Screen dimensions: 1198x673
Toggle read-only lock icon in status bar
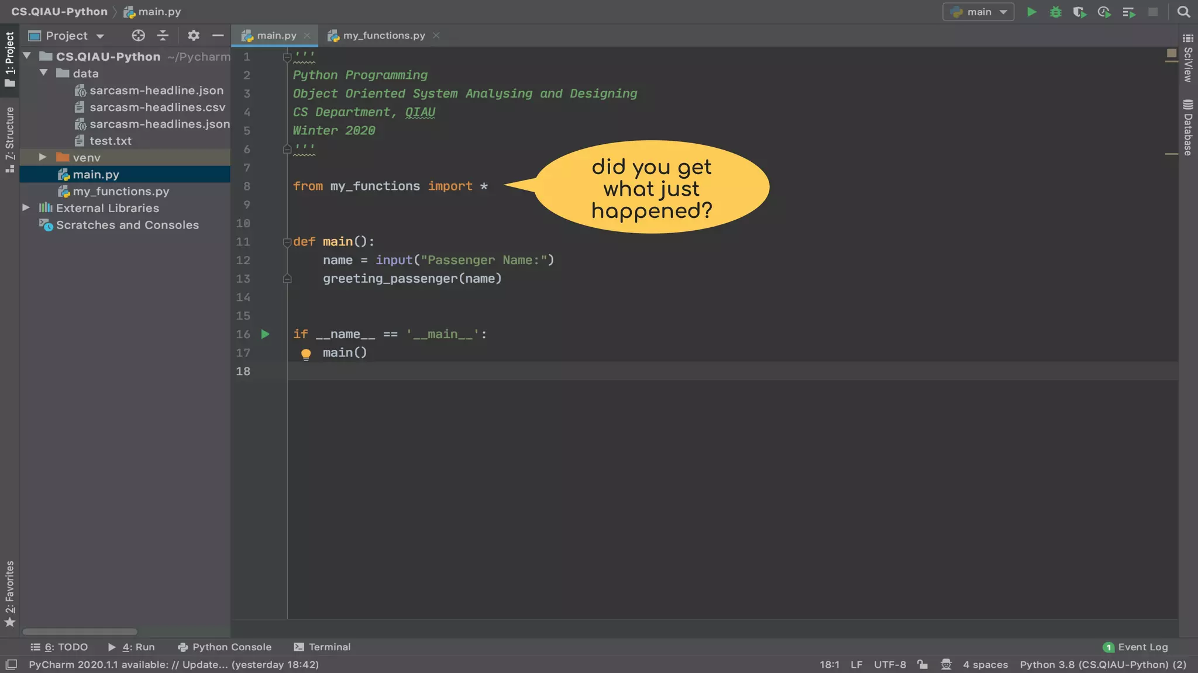click(922, 664)
